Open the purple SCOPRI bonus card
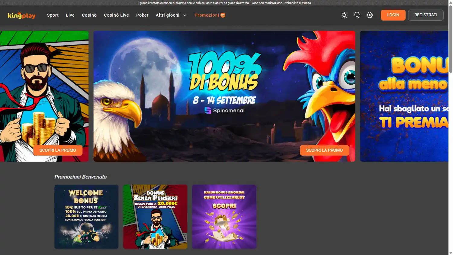453x255 pixels. click(224, 217)
